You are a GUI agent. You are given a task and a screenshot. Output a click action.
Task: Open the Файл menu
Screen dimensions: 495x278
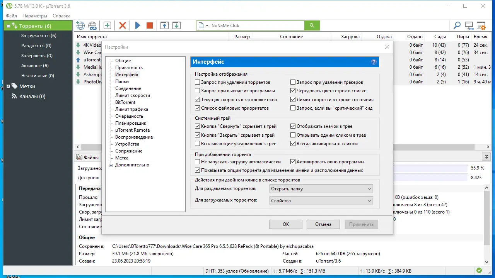click(12, 16)
